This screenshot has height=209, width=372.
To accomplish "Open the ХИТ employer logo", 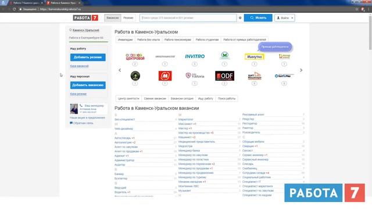I will (x=254, y=76).
